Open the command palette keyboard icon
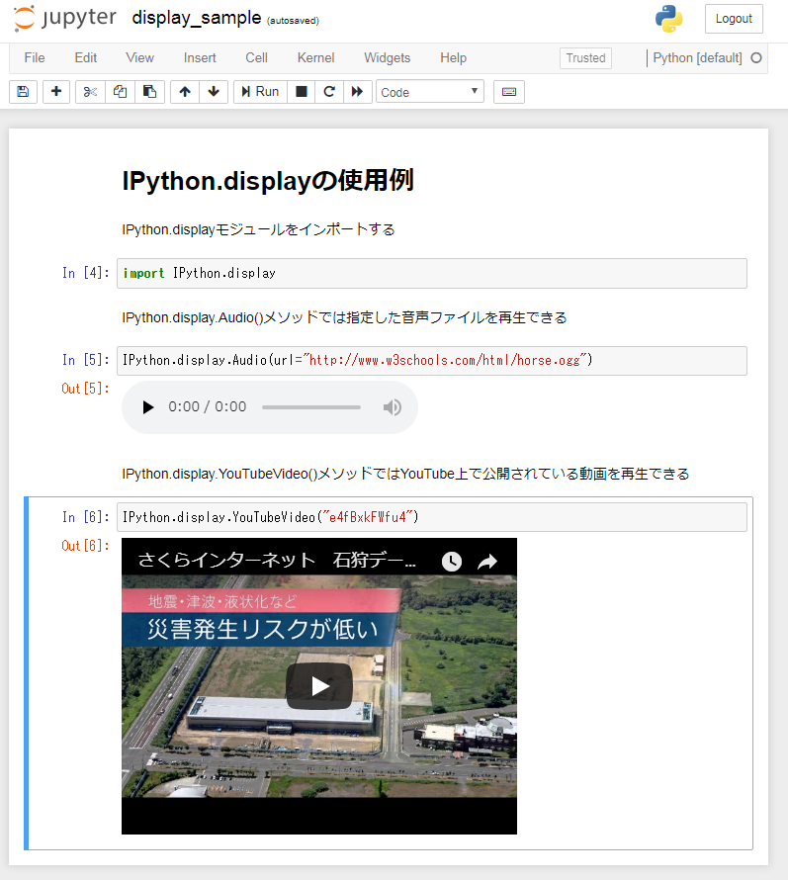The height and width of the screenshot is (880, 788). tap(509, 92)
